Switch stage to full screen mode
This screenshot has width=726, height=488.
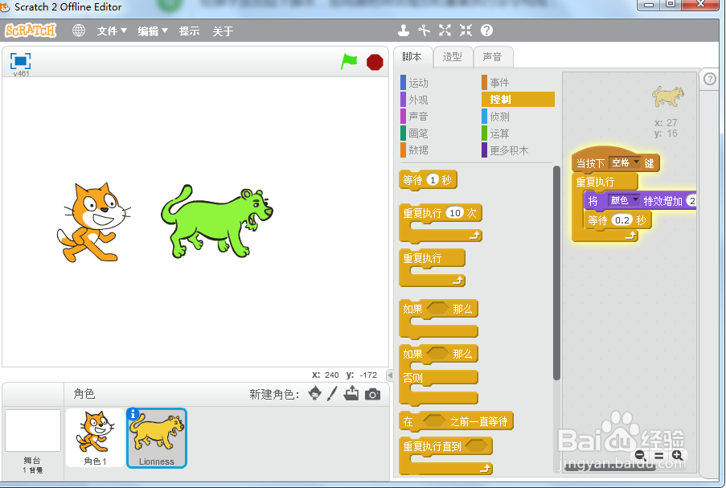[20, 61]
